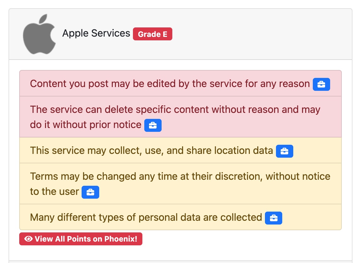Select the 'Terms may be changed any time' point
361x263 pixels.
click(x=180, y=176)
